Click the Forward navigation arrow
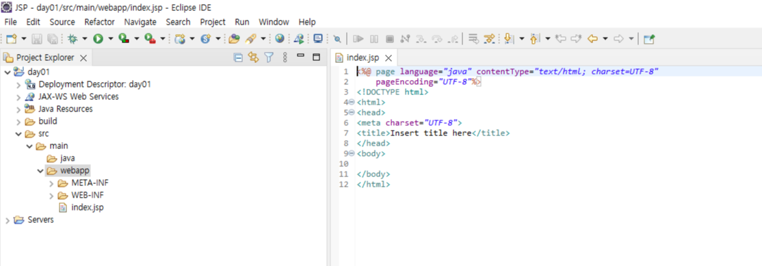 tap(618, 39)
